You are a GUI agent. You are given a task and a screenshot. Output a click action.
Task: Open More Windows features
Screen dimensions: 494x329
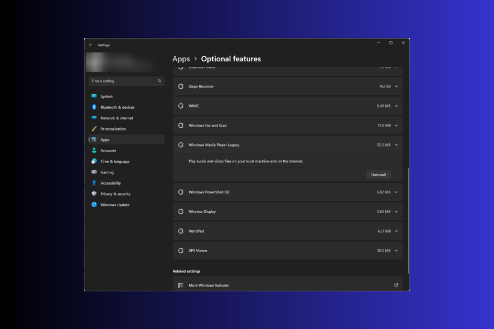(x=288, y=284)
